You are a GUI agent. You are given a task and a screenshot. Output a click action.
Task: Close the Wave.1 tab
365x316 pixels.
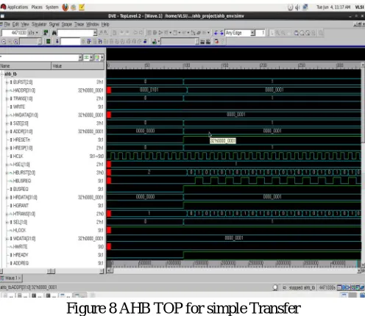coord(20,279)
